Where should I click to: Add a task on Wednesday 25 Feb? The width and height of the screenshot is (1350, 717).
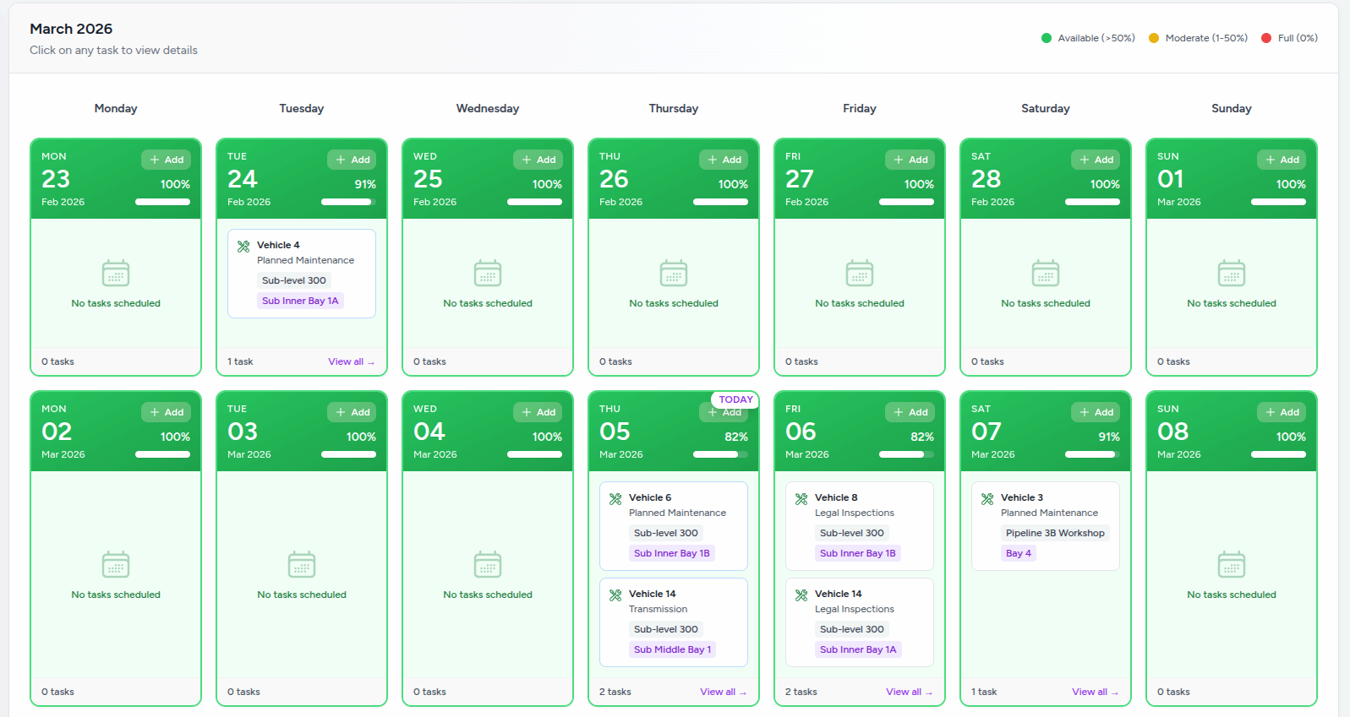538,160
